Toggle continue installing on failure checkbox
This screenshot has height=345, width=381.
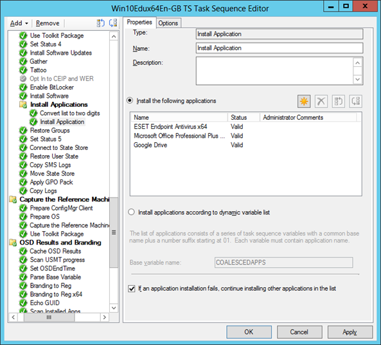click(132, 288)
